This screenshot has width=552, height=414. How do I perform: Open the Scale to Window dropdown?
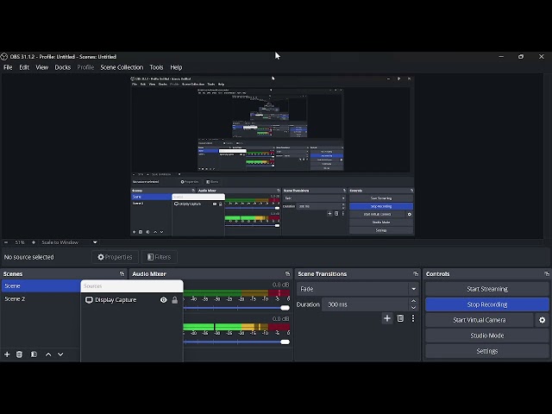coord(69,242)
